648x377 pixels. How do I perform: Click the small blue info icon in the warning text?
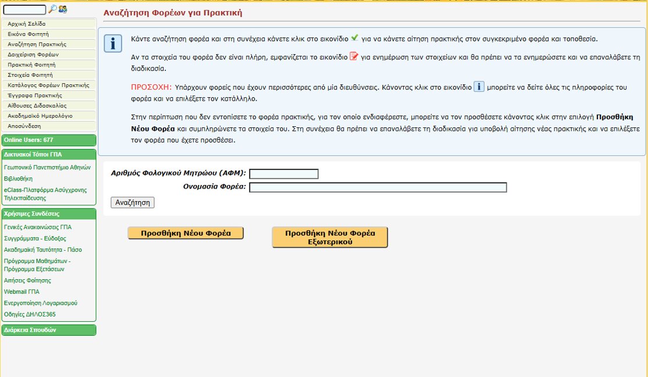[479, 87]
